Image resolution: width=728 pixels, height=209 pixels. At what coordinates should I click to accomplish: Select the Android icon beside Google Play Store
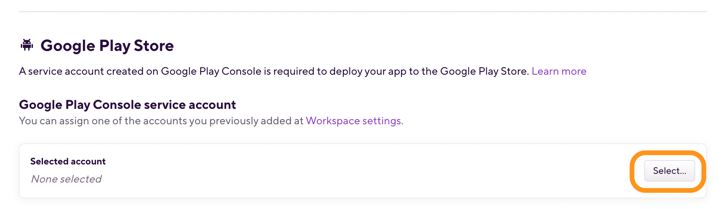27,45
